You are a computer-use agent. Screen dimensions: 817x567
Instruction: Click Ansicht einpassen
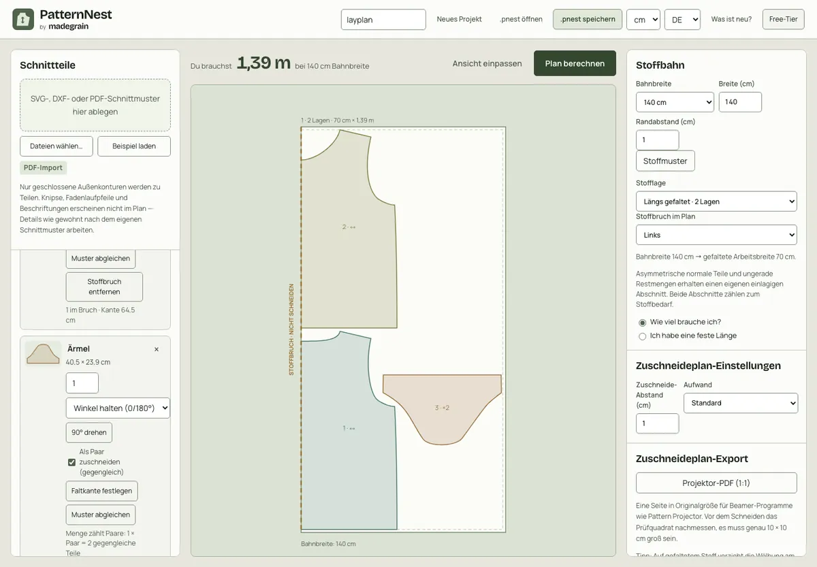tap(487, 63)
